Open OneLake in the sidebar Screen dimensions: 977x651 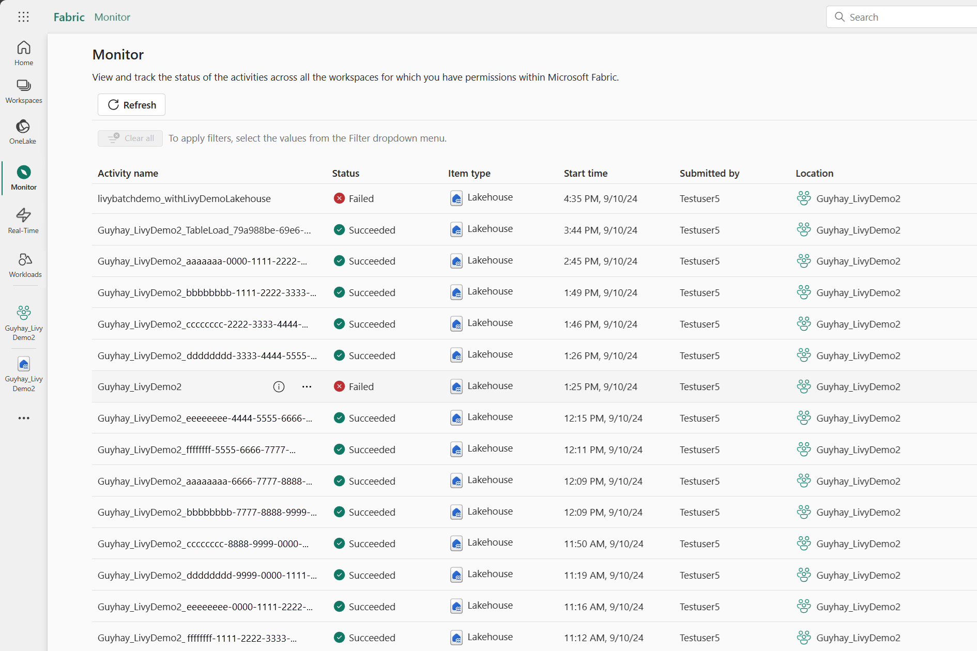pyautogui.click(x=23, y=132)
